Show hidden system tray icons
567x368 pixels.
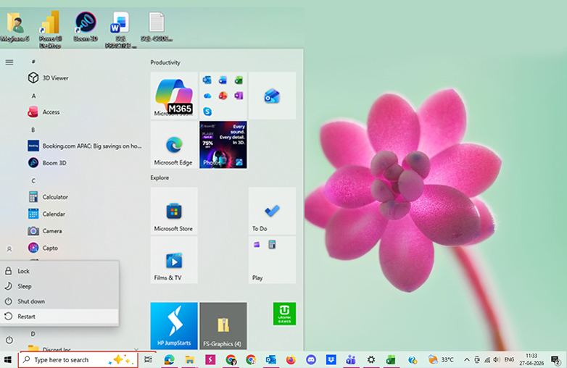coord(466,360)
